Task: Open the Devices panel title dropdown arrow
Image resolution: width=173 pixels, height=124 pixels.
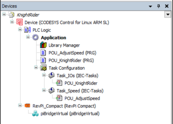Action: click(x=150, y=6)
